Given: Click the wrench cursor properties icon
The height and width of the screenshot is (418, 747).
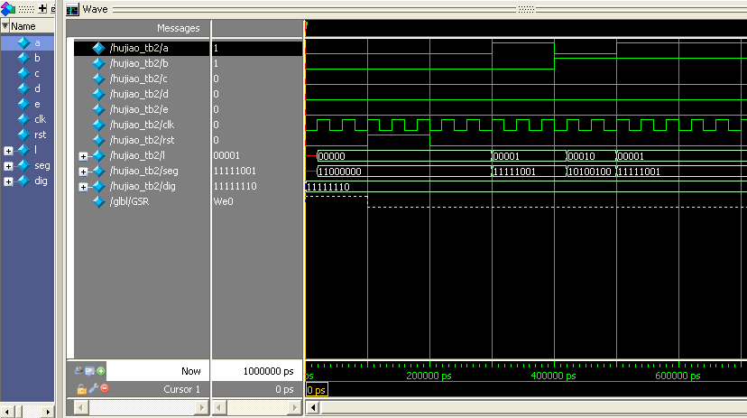Looking at the screenshot, I should pyautogui.click(x=92, y=388).
